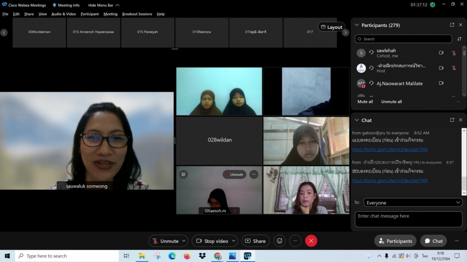The image size is (467, 262).
Task: Open the chat recipient Everyone dropdown
Action: click(413, 202)
